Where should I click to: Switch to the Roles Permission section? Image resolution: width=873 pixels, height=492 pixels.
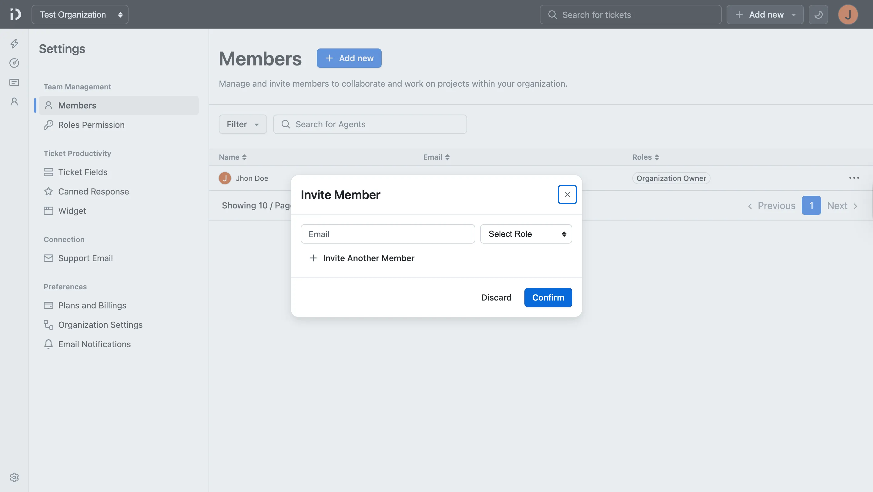91,125
